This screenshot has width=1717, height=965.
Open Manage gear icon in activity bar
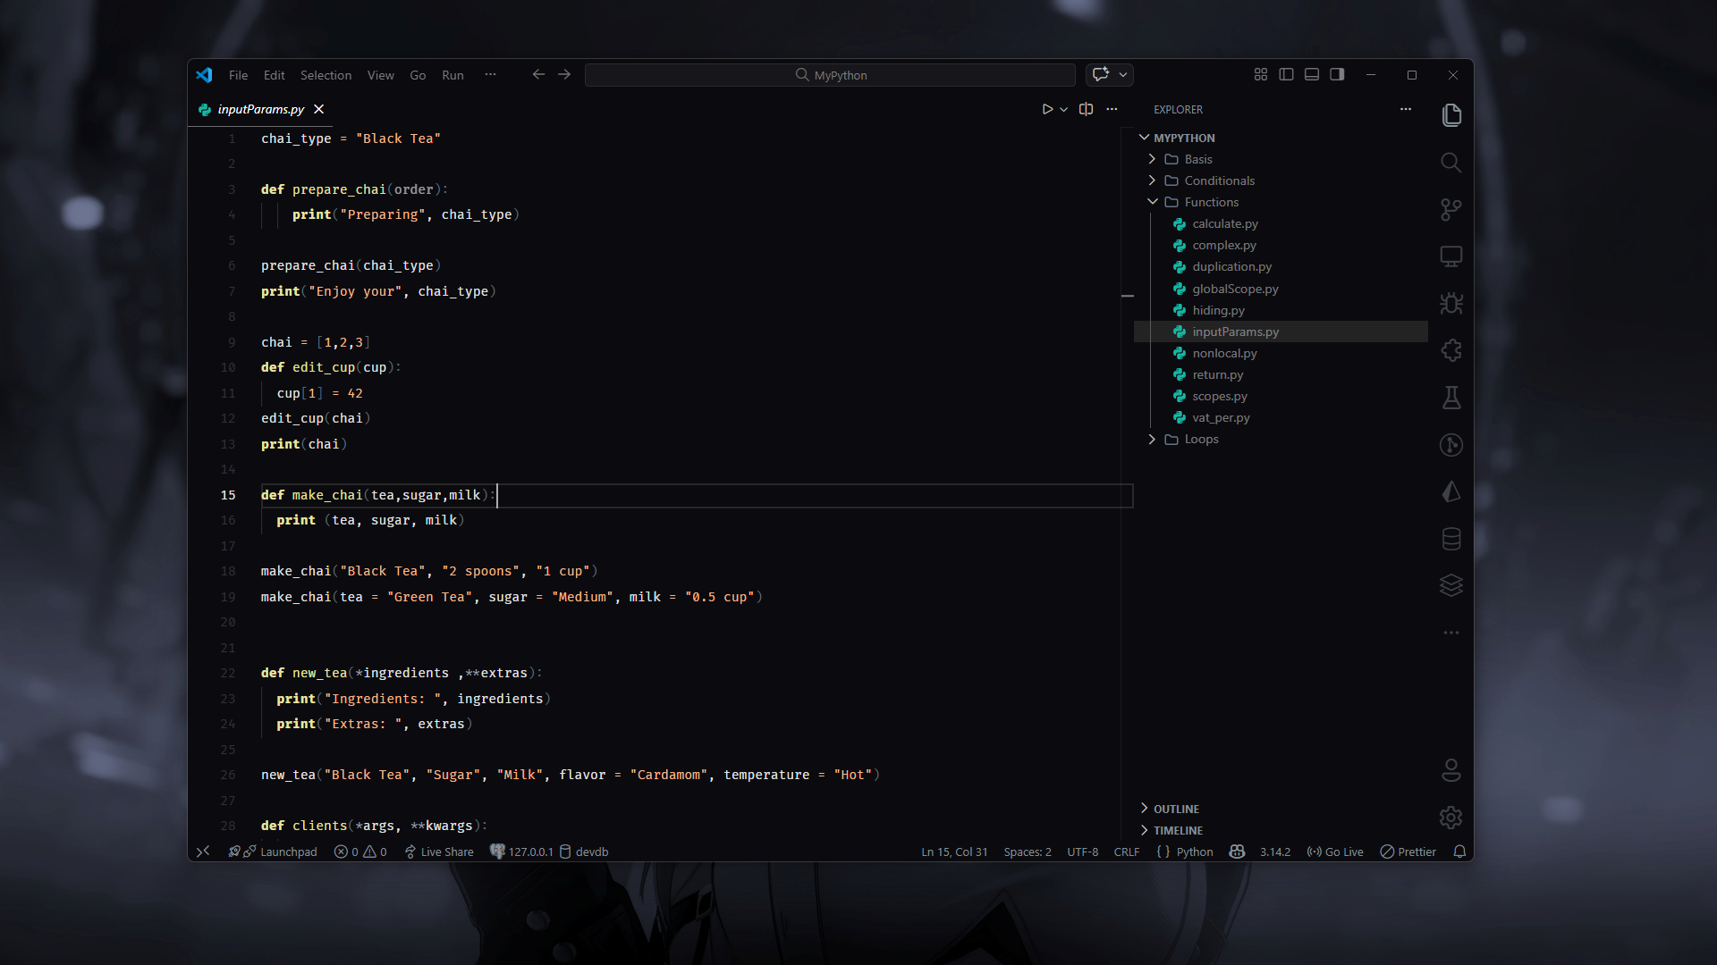tap(1451, 818)
